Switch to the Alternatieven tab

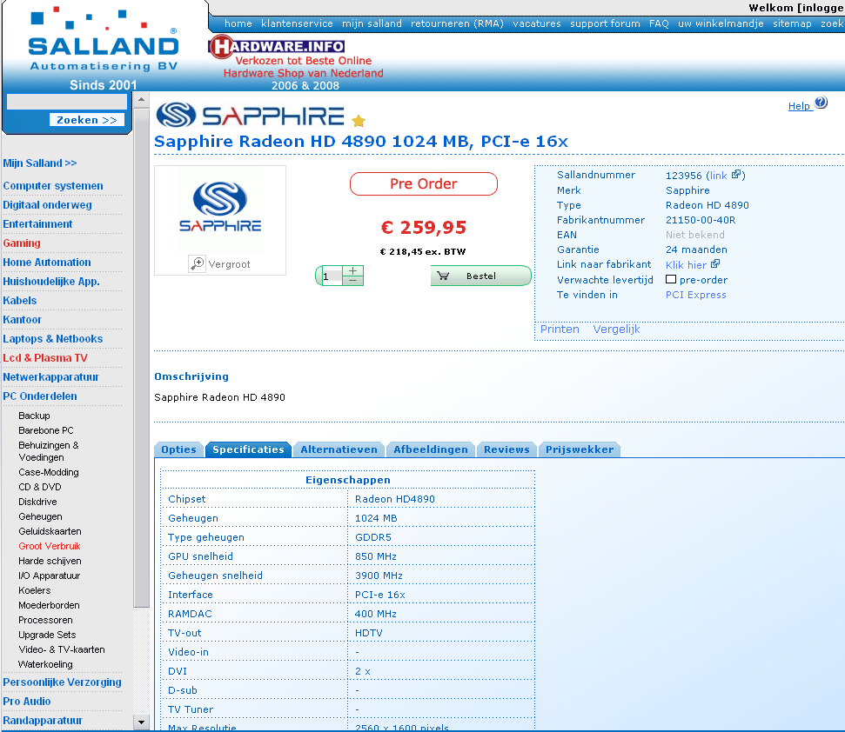339,449
